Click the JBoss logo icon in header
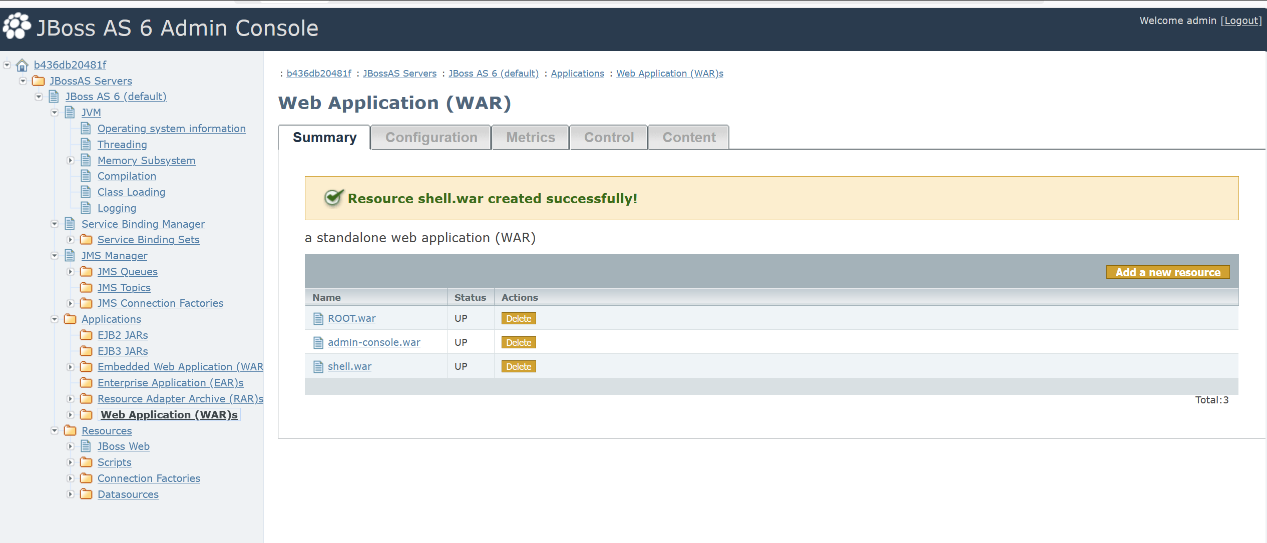The image size is (1267, 543). [x=17, y=27]
